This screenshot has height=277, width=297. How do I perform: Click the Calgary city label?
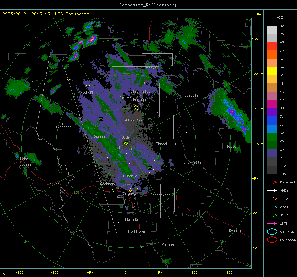pyautogui.click(x=129, y=194)
